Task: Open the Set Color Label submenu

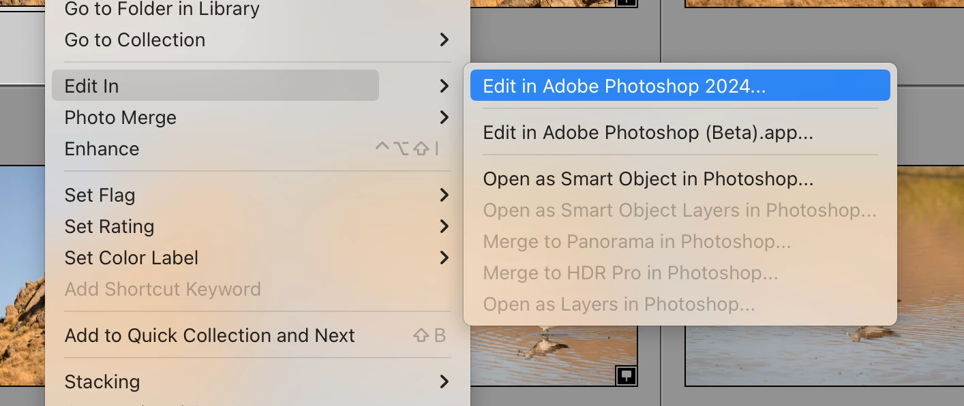Action: [131, 258]
